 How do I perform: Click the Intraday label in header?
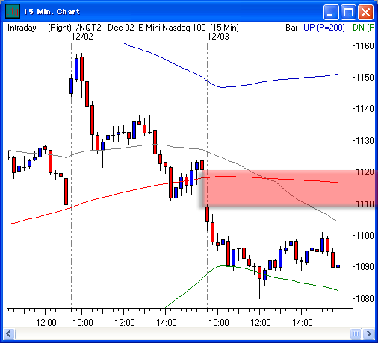pyautogui.click(x=22, y=28)
